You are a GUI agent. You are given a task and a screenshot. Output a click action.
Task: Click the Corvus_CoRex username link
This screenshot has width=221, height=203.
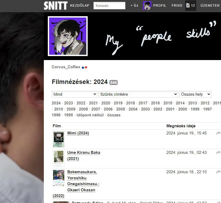click(x=66, y=67)
